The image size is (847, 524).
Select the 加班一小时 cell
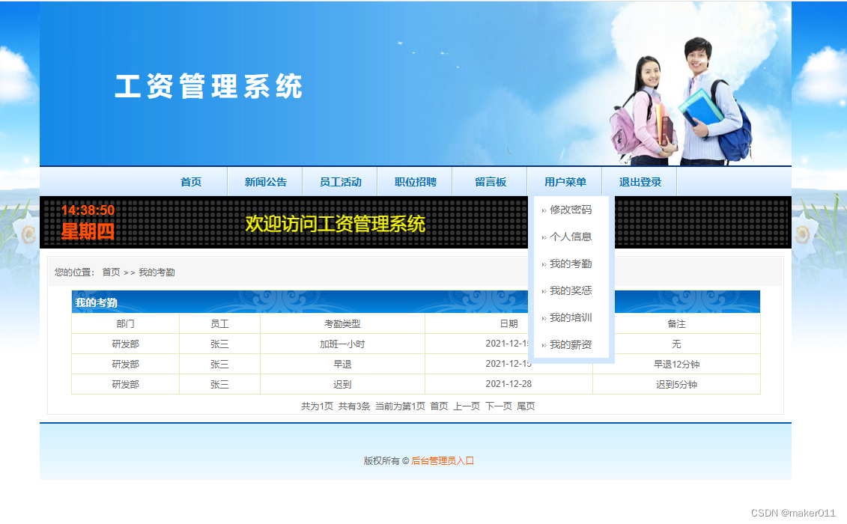(x=342, y=344)
